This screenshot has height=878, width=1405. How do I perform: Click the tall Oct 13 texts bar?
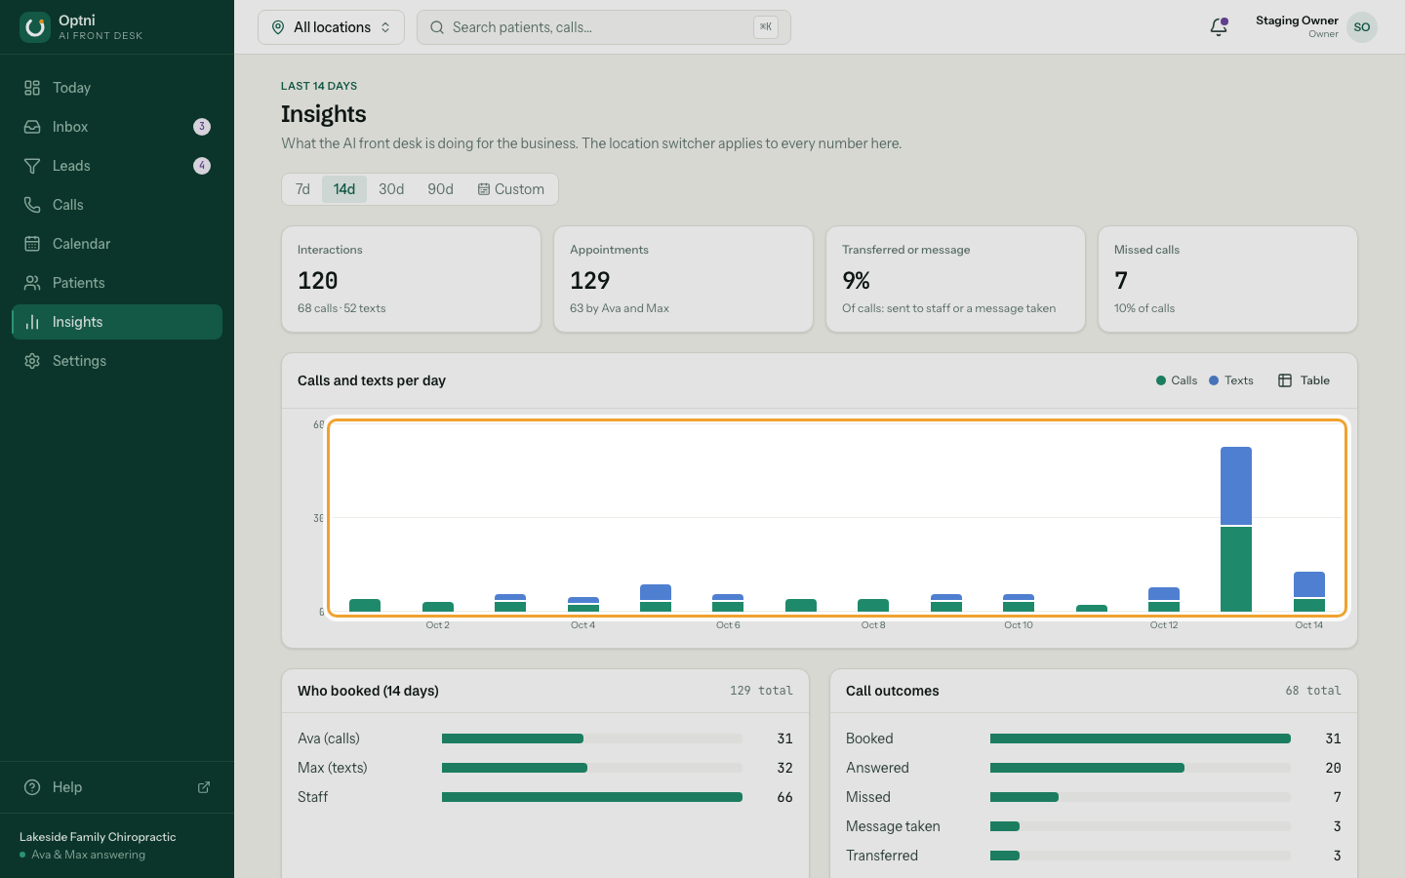pyautogui.click(x=1236, y=486)
